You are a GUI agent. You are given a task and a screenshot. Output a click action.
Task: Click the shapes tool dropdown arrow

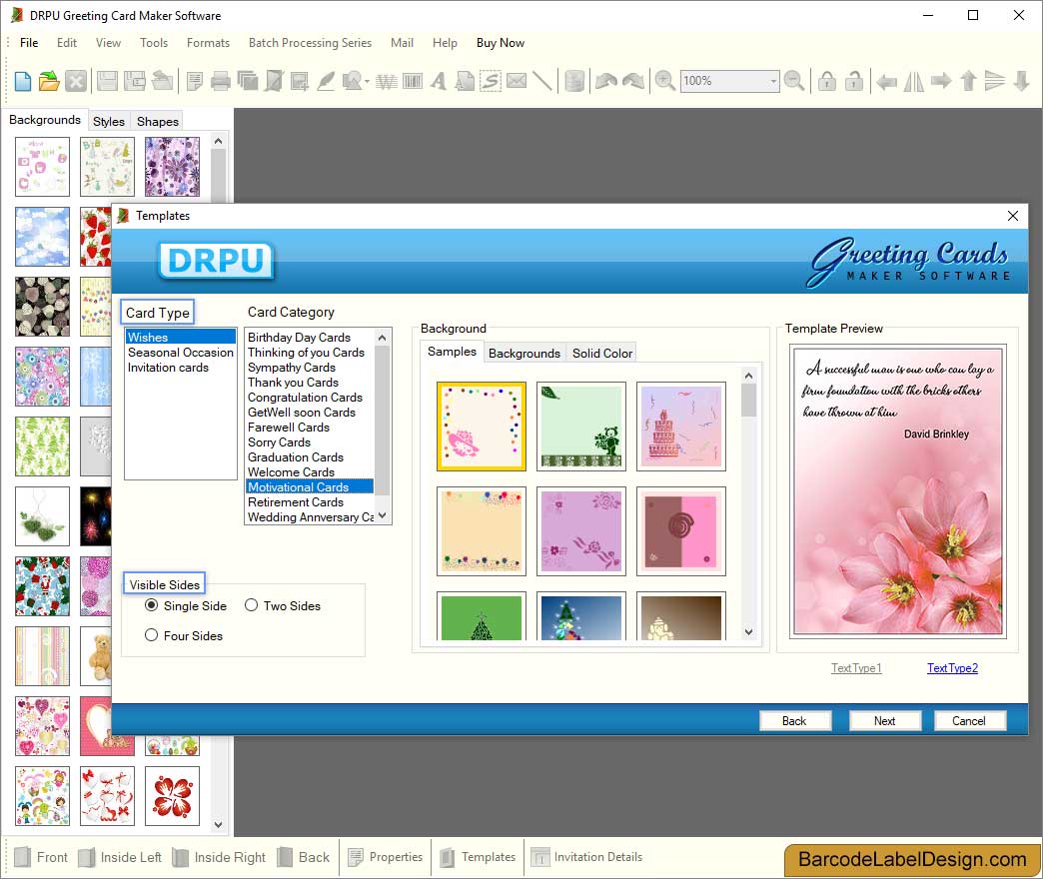pyautogui.click(x=367, y=81)
